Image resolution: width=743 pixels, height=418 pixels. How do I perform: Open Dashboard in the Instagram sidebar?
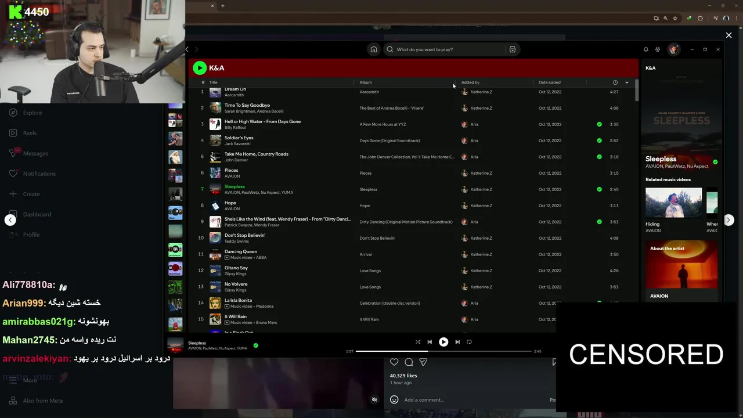(x=30, y=214)
